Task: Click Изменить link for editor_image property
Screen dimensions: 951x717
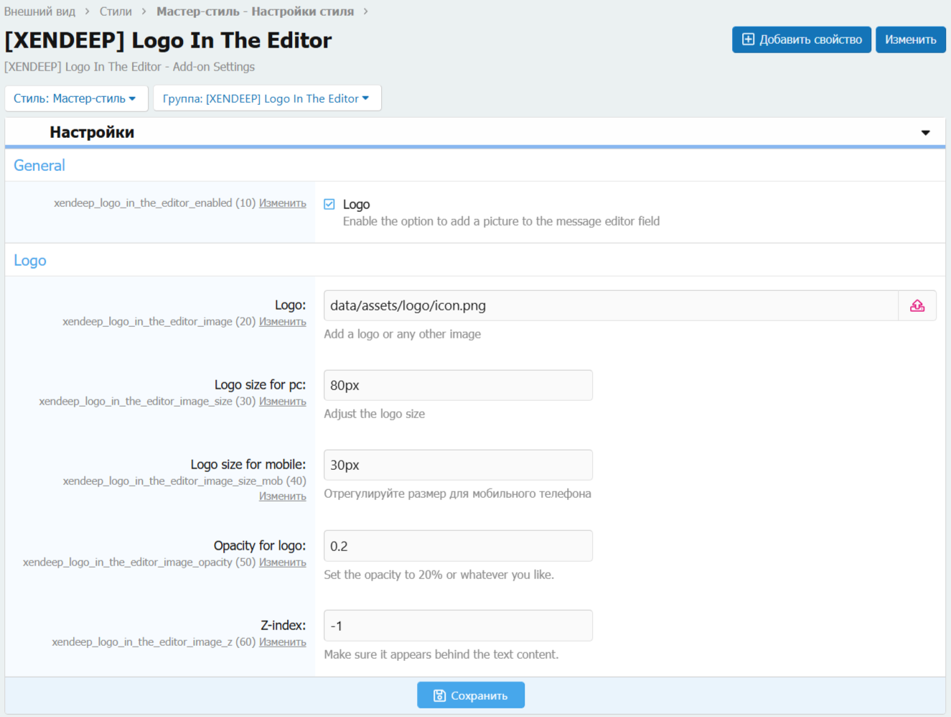Action: pos(282,322)
